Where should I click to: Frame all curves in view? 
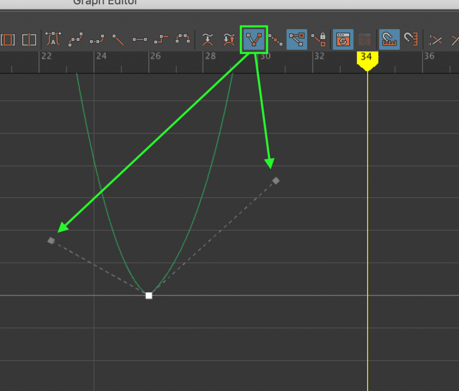9,39
